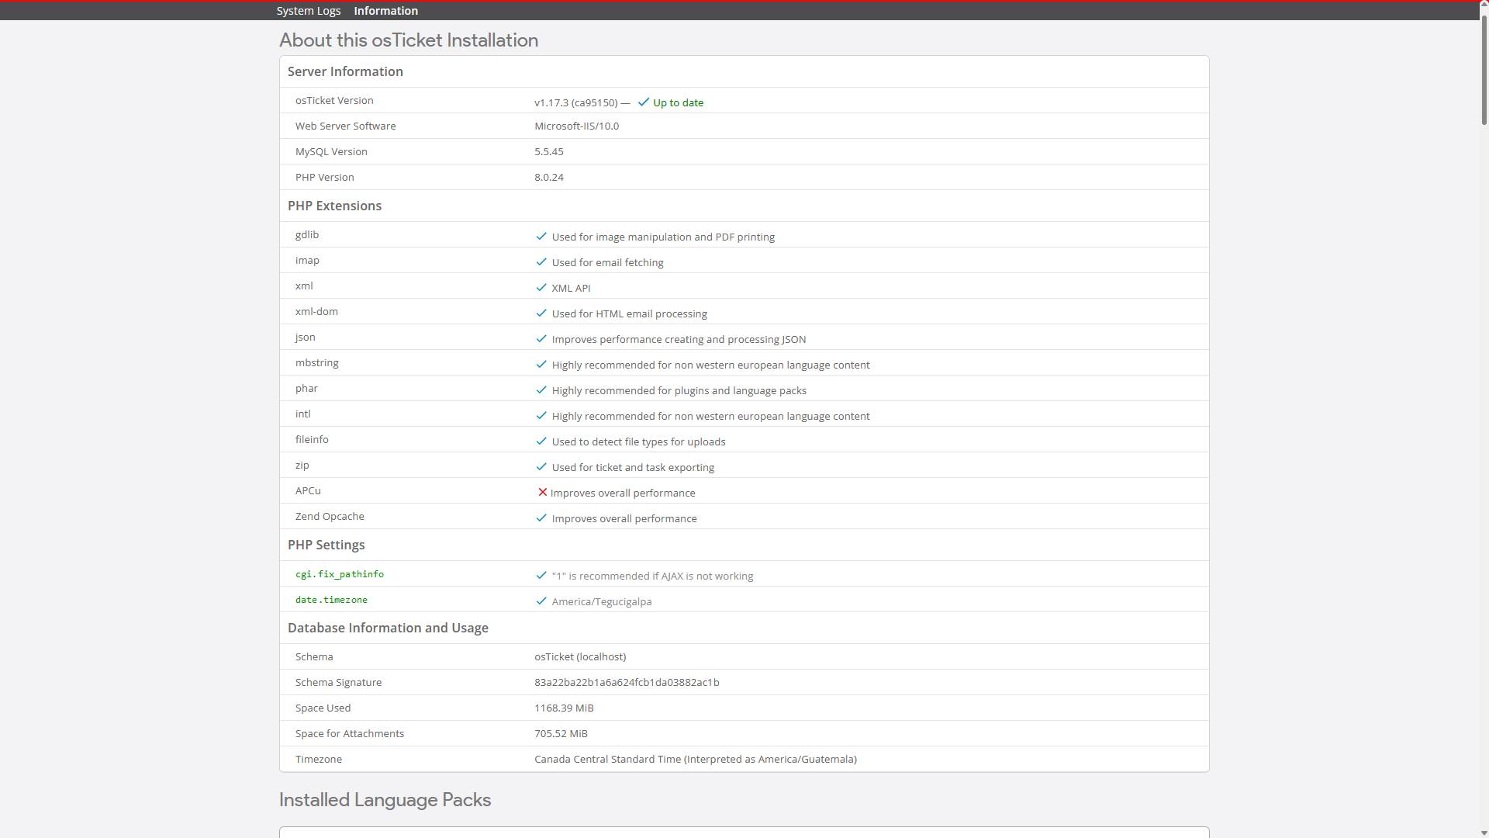
Task: Click the vertical scrollbar thumb
Action: (x=1484, y=70)
